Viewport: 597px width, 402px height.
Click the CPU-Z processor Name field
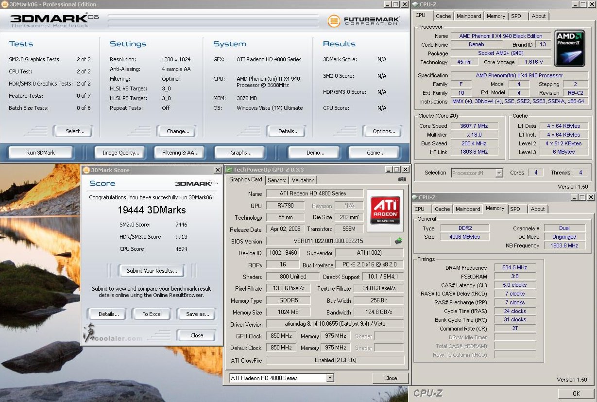(500, 36)
